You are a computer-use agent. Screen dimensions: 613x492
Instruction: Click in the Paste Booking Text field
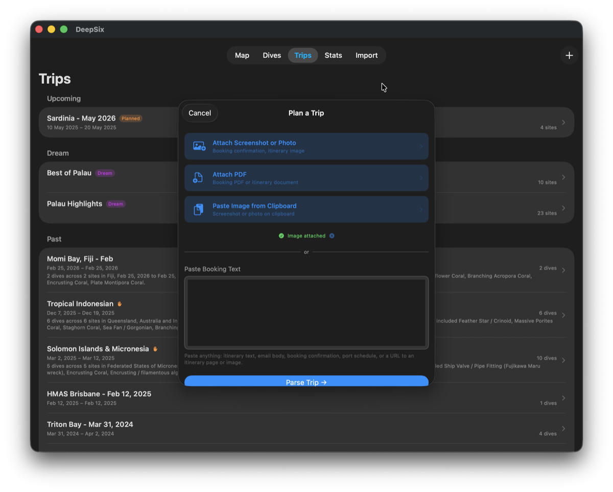(306, 313)
